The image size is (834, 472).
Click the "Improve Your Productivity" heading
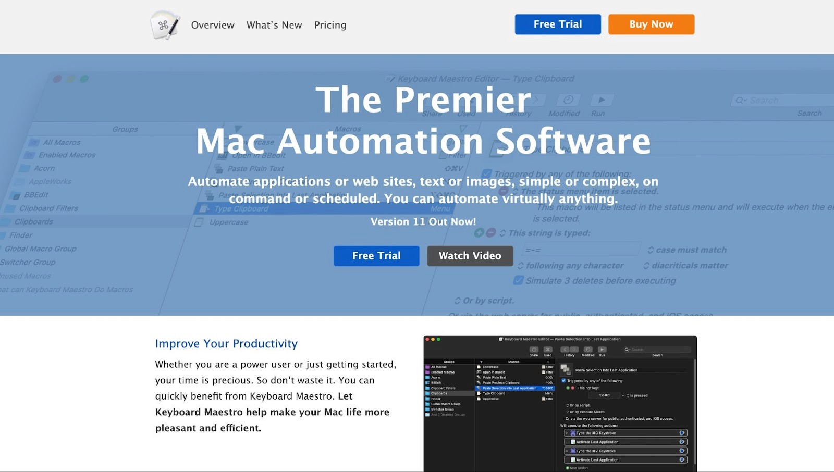pos(226,344)
